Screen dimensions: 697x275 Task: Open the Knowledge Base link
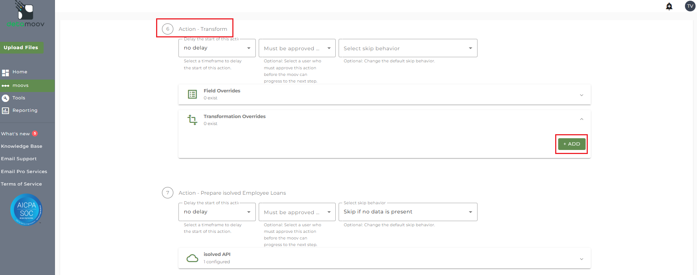[x=22, y=146]
